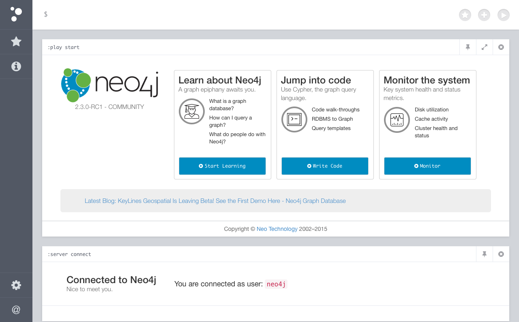The image size is (519, 322).
Task: Open the About @ sidebar icon
Action: coord(16,310)
